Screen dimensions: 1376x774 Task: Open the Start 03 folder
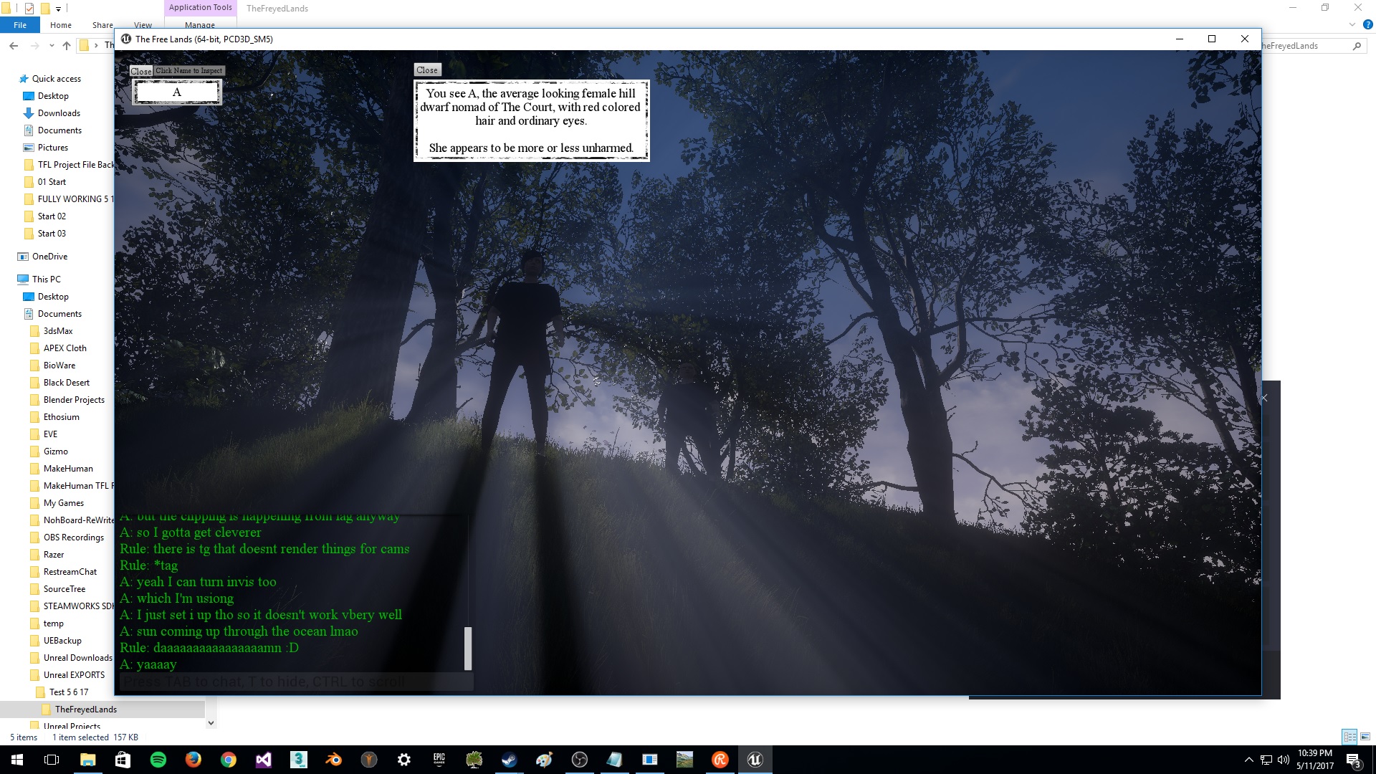coord(52,234)
